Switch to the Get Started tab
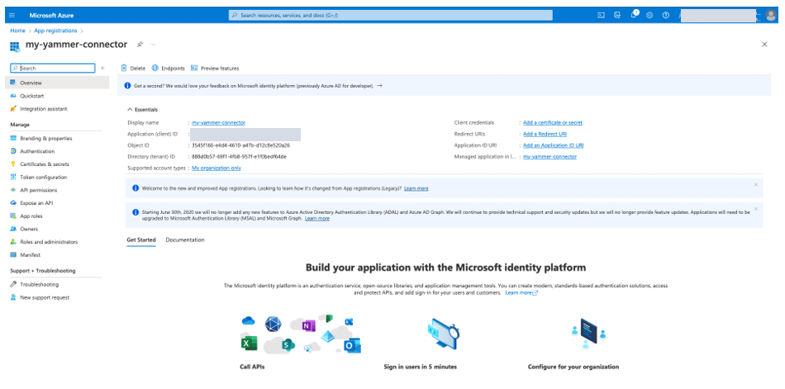Screen dimensions: 785x389 [x=141, y=240]
